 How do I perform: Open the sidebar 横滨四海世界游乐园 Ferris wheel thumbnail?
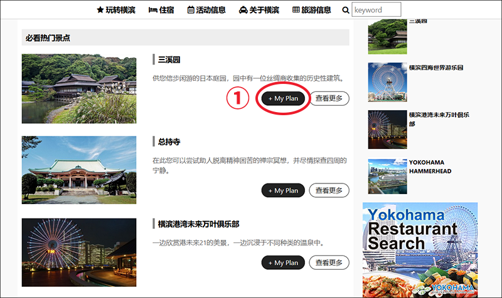pyautogui.click(x=387, y=82)
